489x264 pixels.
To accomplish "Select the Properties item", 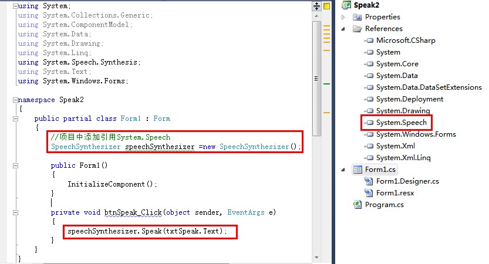I will tap(382, 17).
